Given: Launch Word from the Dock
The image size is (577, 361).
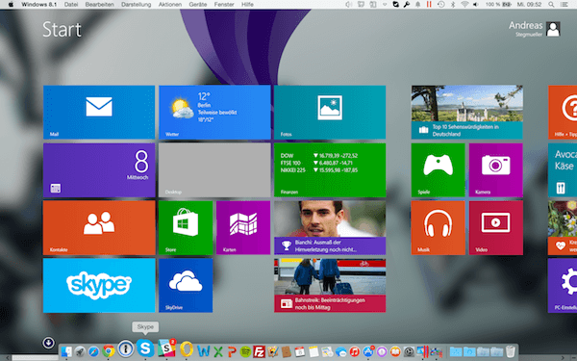Looking at the screenshot, I should point(204,351).
